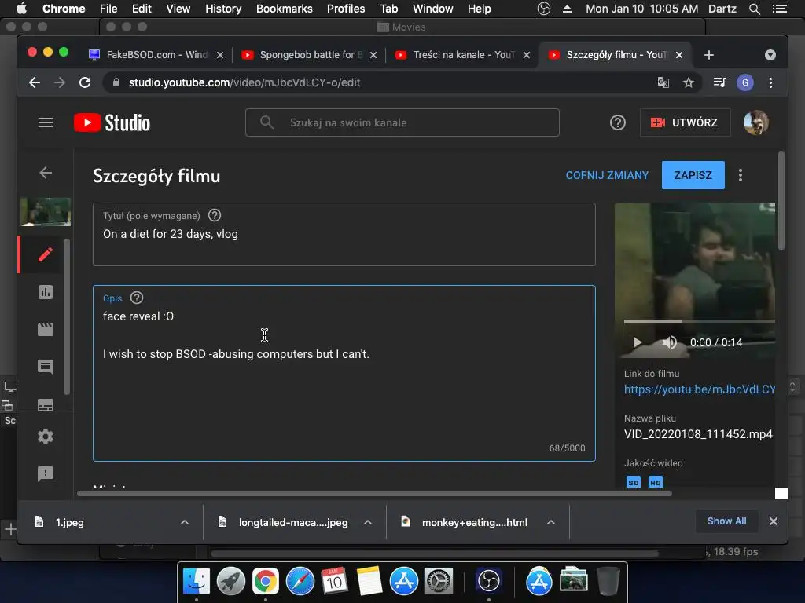Click the ZAPISZ save button
The width and height of the screenshot is (805, 603).
[x=693, y=175]
